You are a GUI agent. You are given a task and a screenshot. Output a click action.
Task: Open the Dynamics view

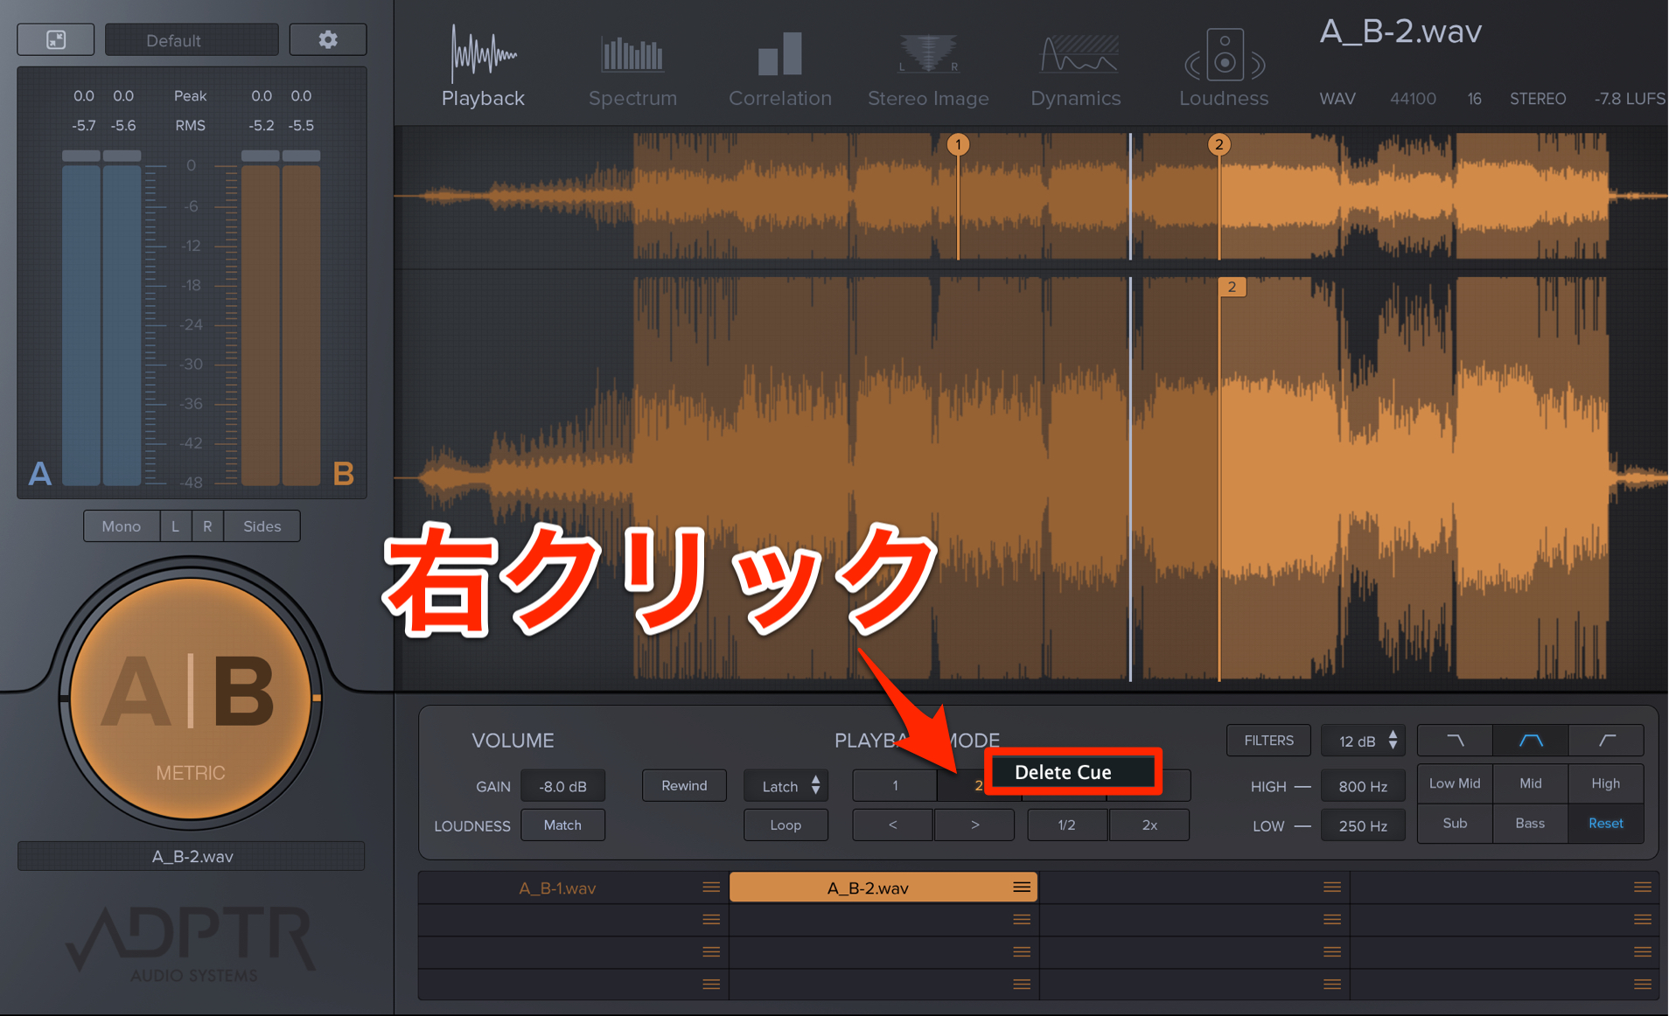coord(1075,70)
